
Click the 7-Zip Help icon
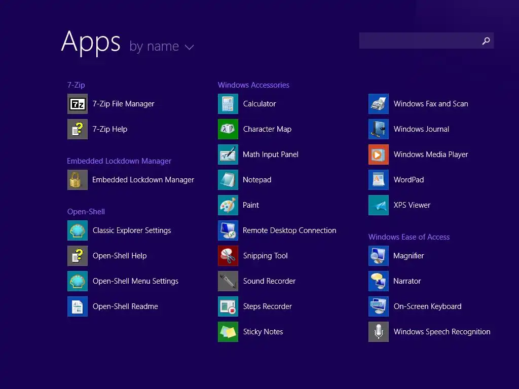(78, 129)
